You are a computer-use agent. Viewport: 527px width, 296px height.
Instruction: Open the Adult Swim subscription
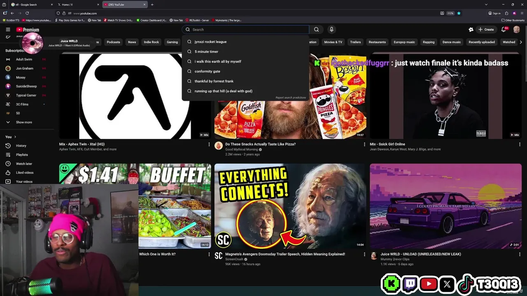click(x=24, y=59)
